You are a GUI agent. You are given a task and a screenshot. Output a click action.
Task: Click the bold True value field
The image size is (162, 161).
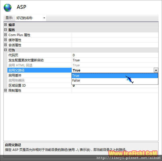coord(113,70)
